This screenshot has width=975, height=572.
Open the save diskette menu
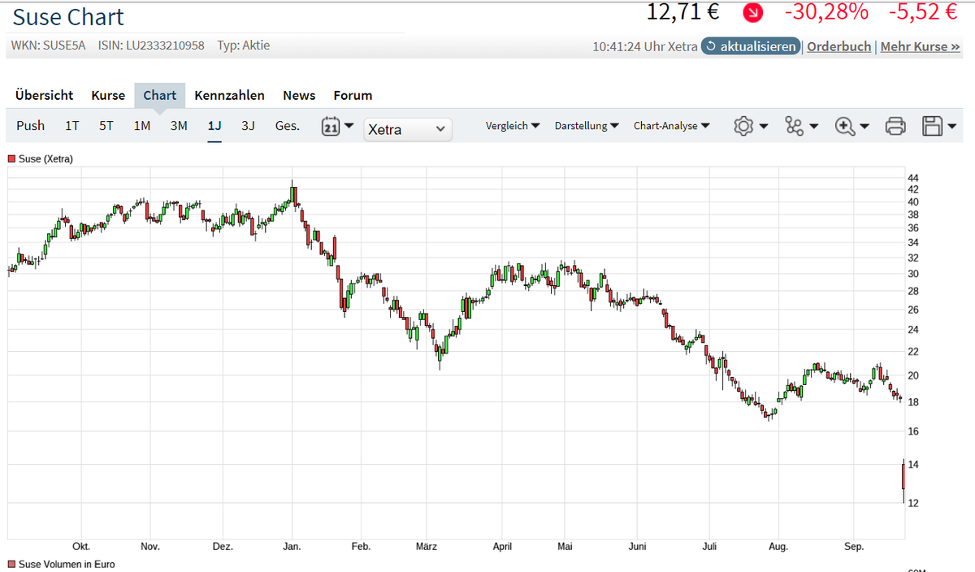click(939, 126)
